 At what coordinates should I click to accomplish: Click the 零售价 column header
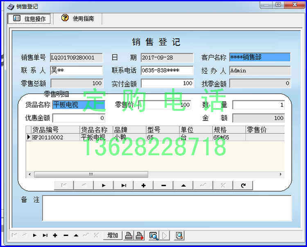[265, 130]
